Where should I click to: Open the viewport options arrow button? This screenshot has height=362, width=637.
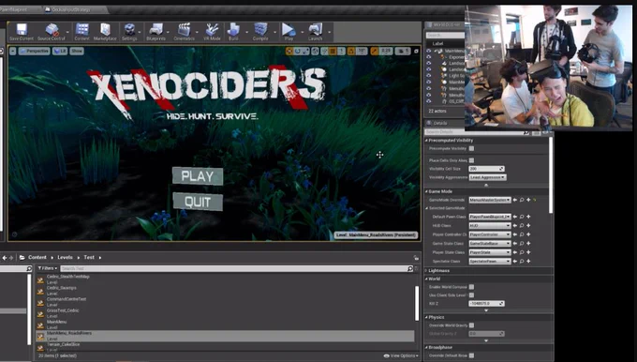pos(12,52)
